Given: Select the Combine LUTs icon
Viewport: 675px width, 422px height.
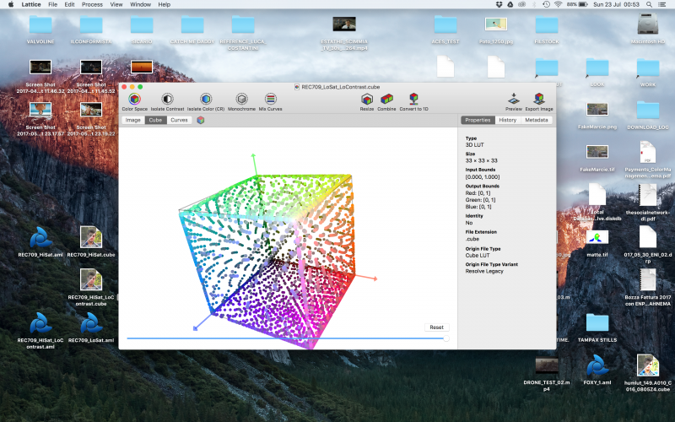Looking at the screenshot, I should 386,100.
